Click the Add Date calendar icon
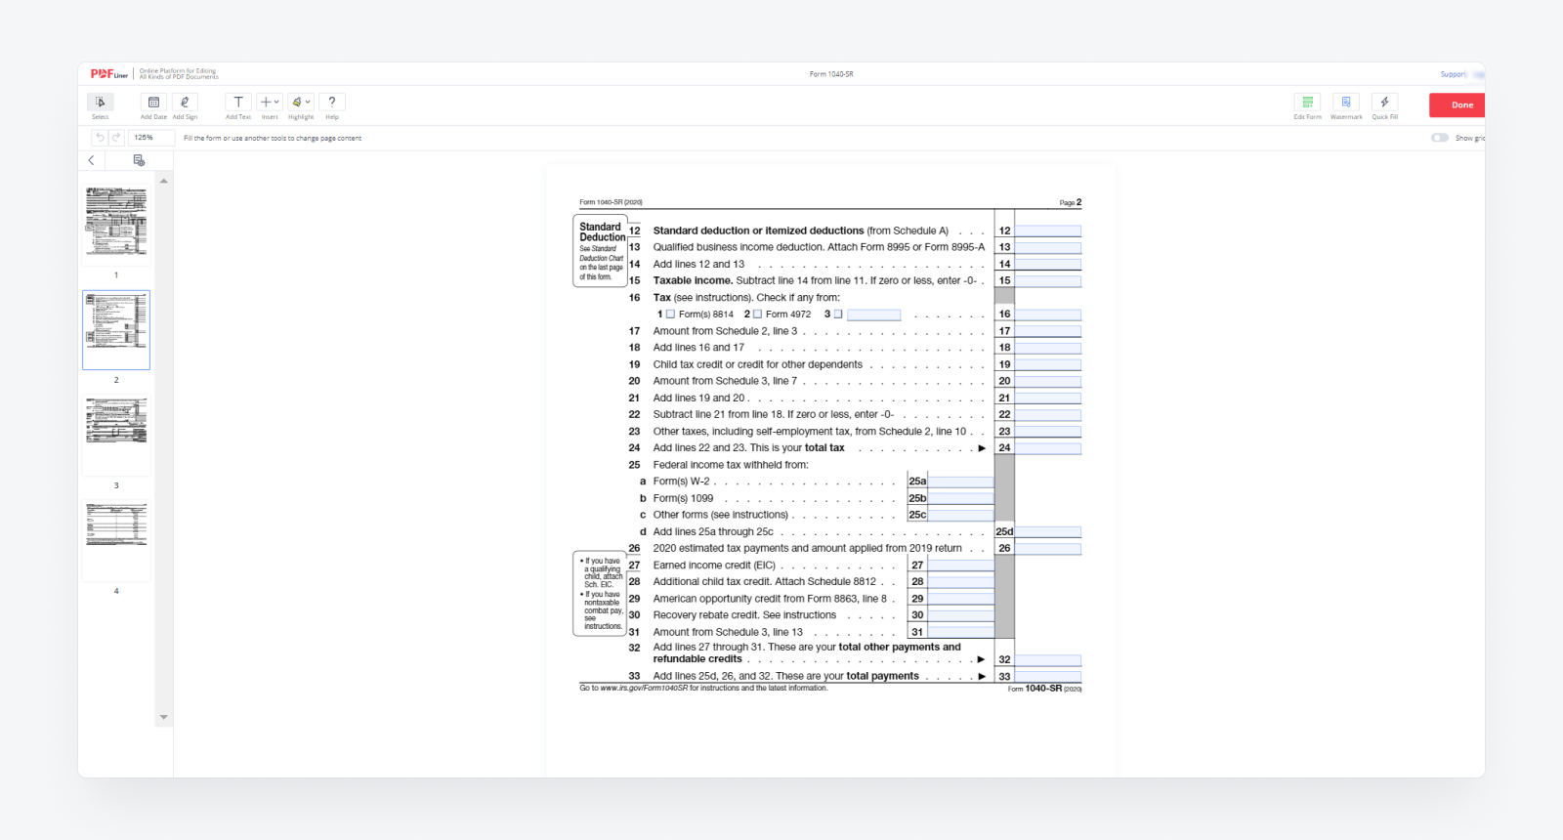This screenshot has height=840, width=1563. pyautogui.click(x=153, y=102)
